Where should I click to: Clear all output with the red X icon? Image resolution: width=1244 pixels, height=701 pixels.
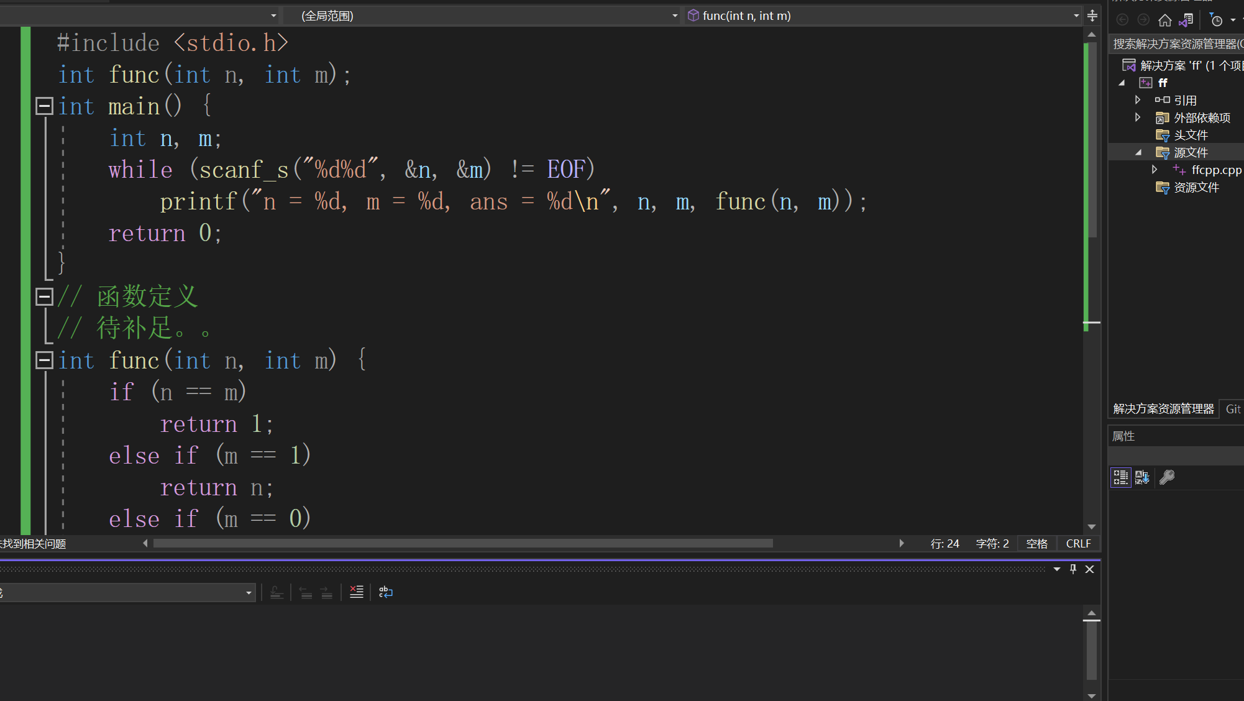(356, 592)
